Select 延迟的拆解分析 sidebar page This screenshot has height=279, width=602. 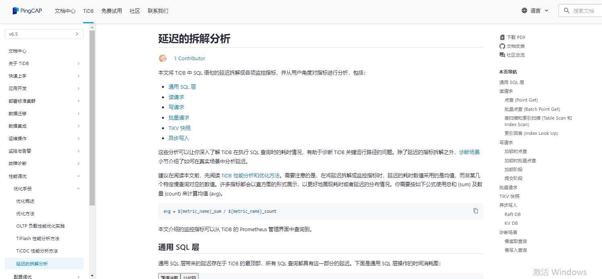(x=44, y=264)
